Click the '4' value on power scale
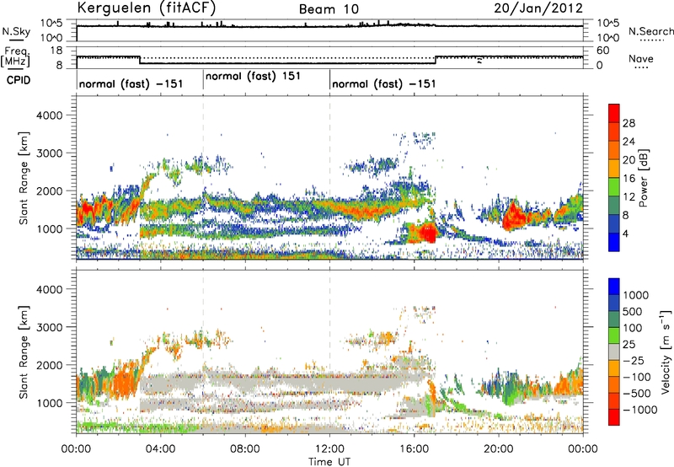 click(x=626, y=234)
